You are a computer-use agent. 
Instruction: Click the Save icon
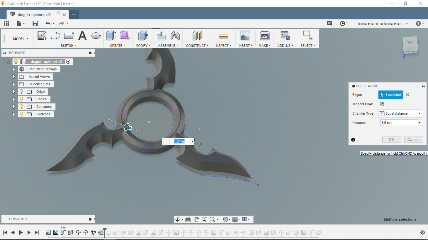click(x=35, y=23)
